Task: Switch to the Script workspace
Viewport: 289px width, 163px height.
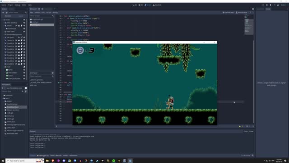Action: pyautogui.click(x=148, y=5)
